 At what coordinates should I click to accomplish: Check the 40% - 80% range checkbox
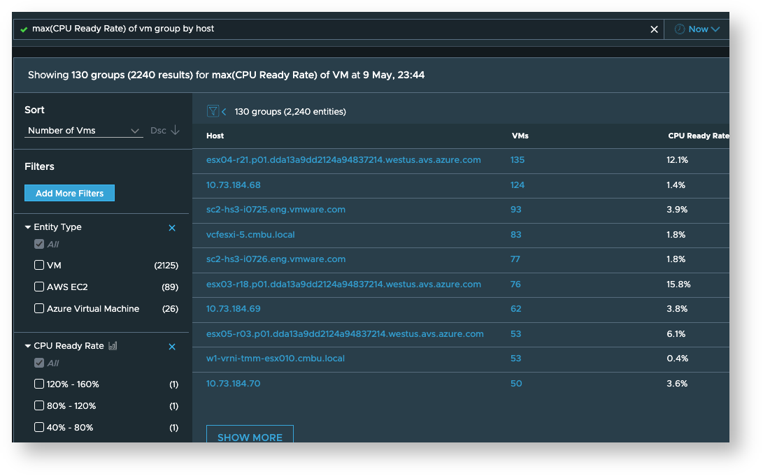(x=39, y=427)
